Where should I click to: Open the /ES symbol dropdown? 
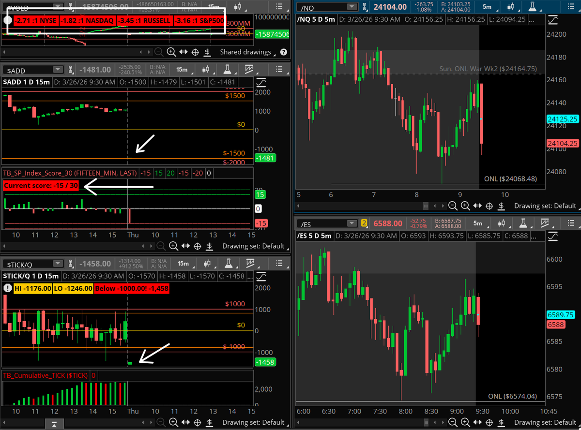[x=352, y=223]
